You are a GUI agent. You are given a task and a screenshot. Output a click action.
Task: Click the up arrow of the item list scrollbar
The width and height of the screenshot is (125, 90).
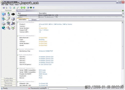tap(123, 13)
